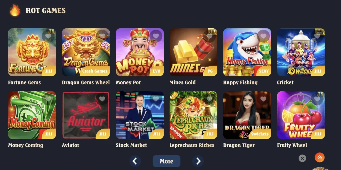Click the orange scroll-to-top chevron button

[x=319, y=158]
